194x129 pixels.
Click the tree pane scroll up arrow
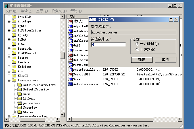(62, 17)
